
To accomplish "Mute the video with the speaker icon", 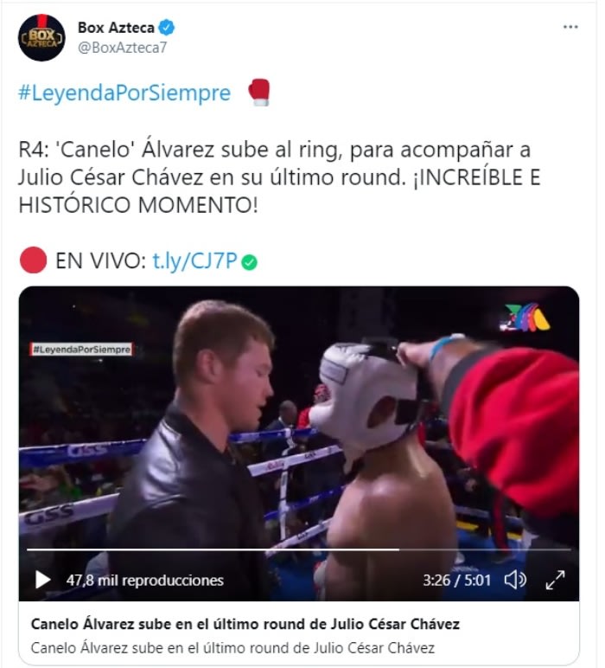I will click(515, 581).
